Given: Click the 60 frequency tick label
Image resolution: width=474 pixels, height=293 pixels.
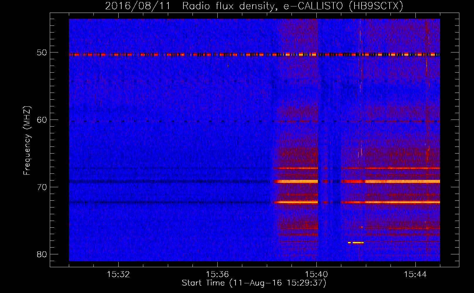Looking at the screenshot, I should click(42, 120).
